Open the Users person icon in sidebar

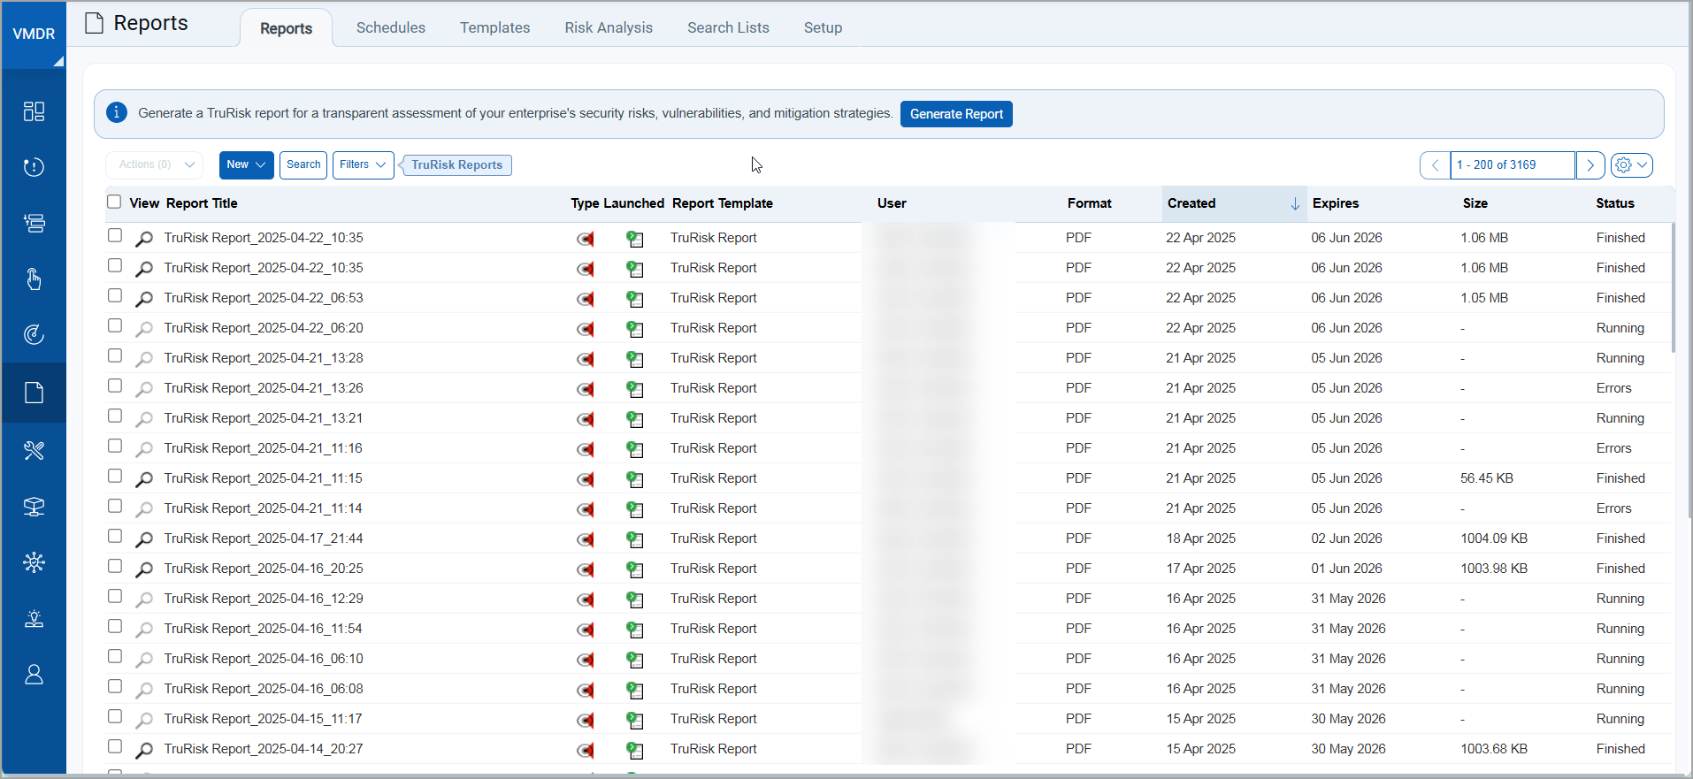click(x=34, y=675)
